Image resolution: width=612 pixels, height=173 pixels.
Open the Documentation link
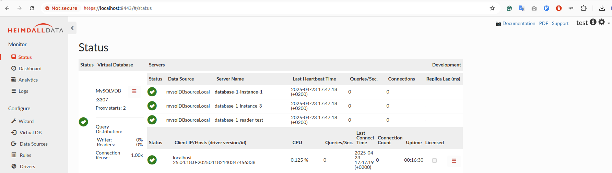pyautogui.click(x=518, y=23)
